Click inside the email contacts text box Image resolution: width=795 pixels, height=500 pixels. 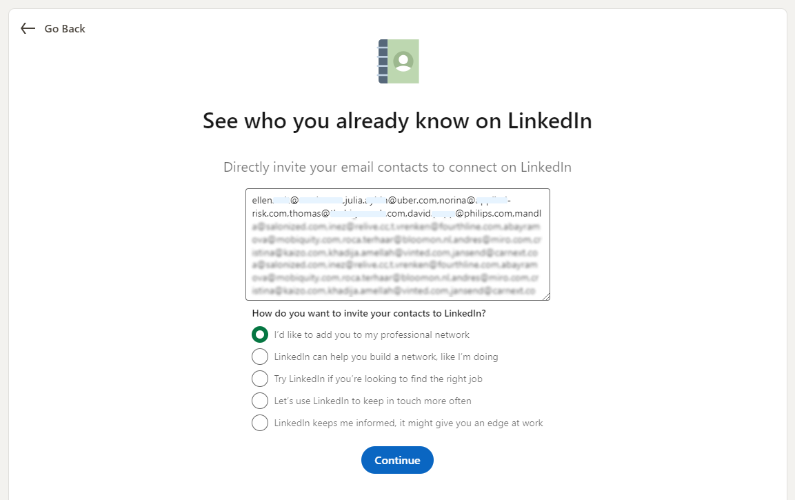coord(397,245)
